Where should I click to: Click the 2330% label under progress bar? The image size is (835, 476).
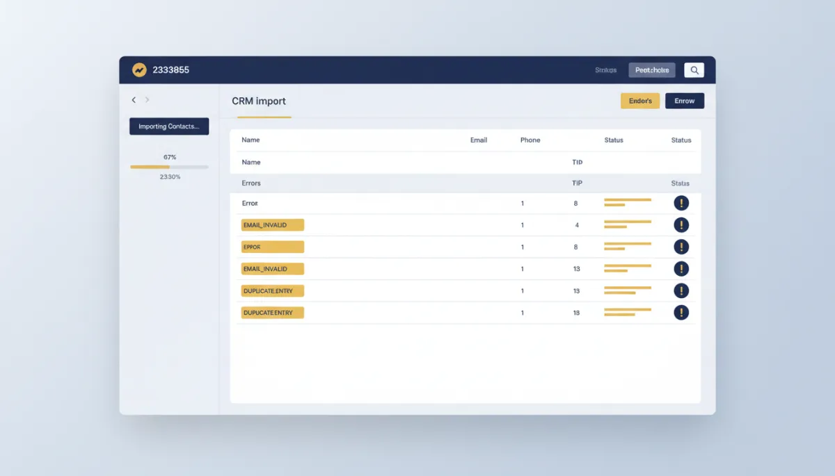[x=170, y=177]
